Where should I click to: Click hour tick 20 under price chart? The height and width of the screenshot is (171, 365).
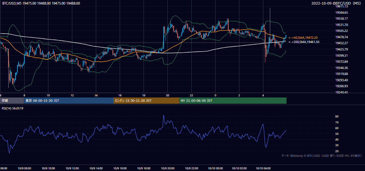click(x=168, y=95)
